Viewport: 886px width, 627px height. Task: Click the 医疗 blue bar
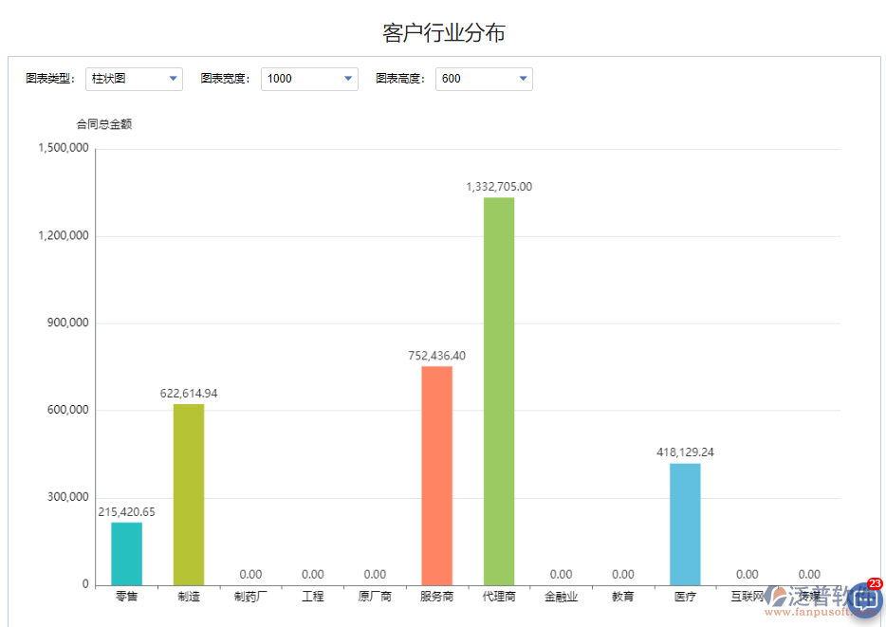685,522
